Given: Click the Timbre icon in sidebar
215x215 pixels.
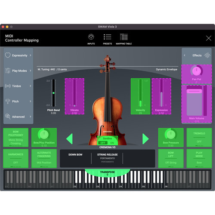Looking at the screenshot, I should (8, 86).
